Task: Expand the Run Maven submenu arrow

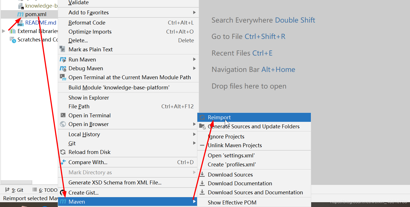Action: click(194, 59)
